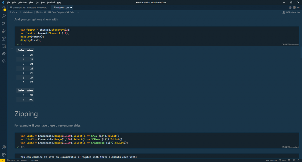The image size is (302, 162).
Task: Open the Manage gear icon in the activity bar
Action: coord(4,155)
